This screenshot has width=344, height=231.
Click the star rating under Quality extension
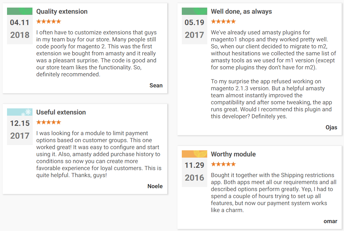(49, 21)
